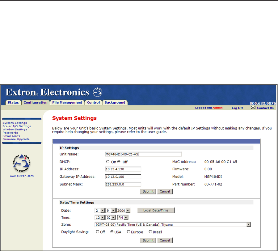Screen dimensions: 278x251
Task: Cancel the IP Settings changes
Action: [165, 191]
